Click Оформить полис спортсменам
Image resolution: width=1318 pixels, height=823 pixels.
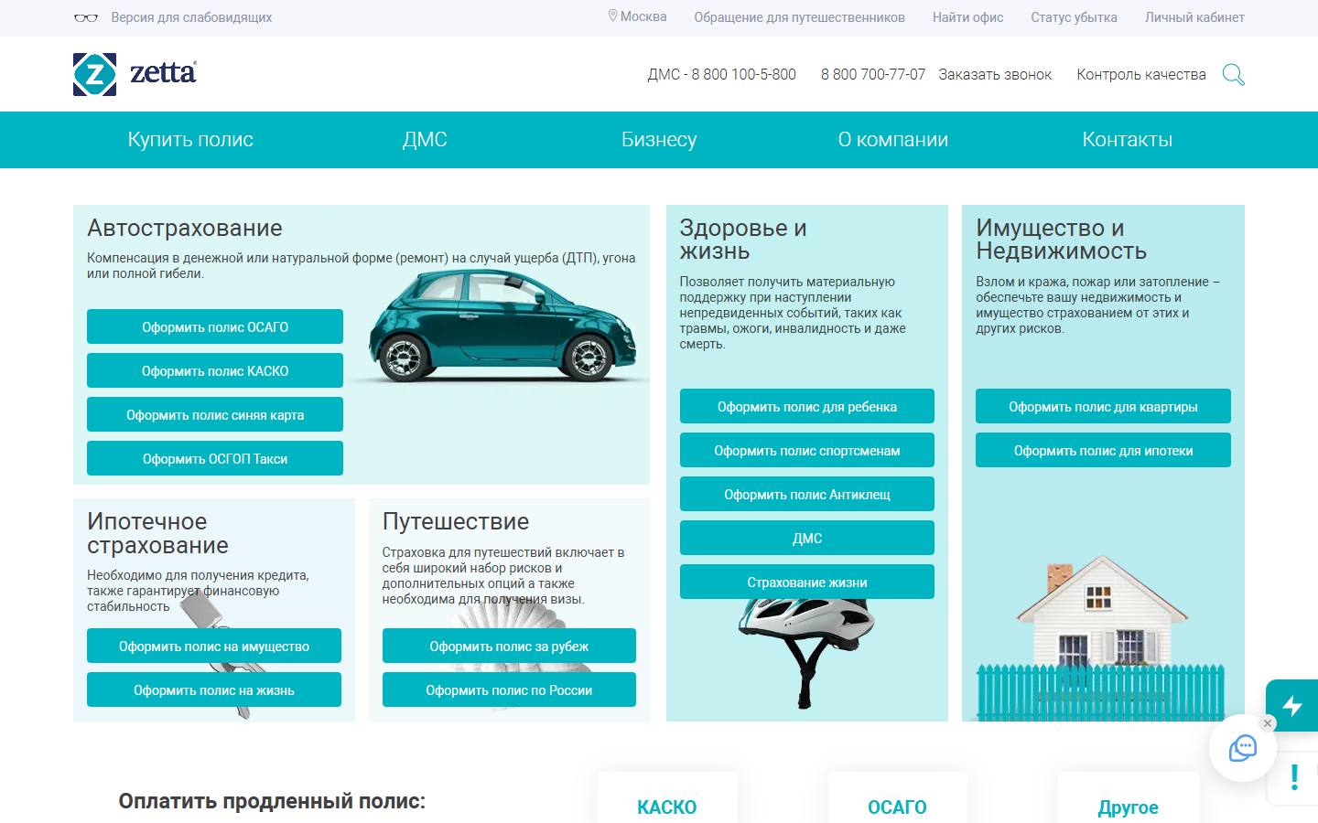(807, 450)
